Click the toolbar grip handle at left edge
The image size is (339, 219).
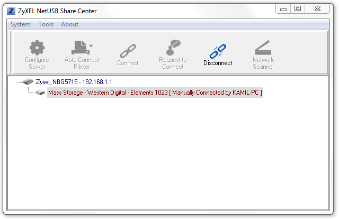point(10,52)
